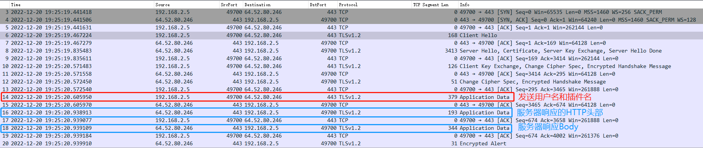
Task: Click the TCP protocol cell in packet 5
Action: tap(344, 27)
